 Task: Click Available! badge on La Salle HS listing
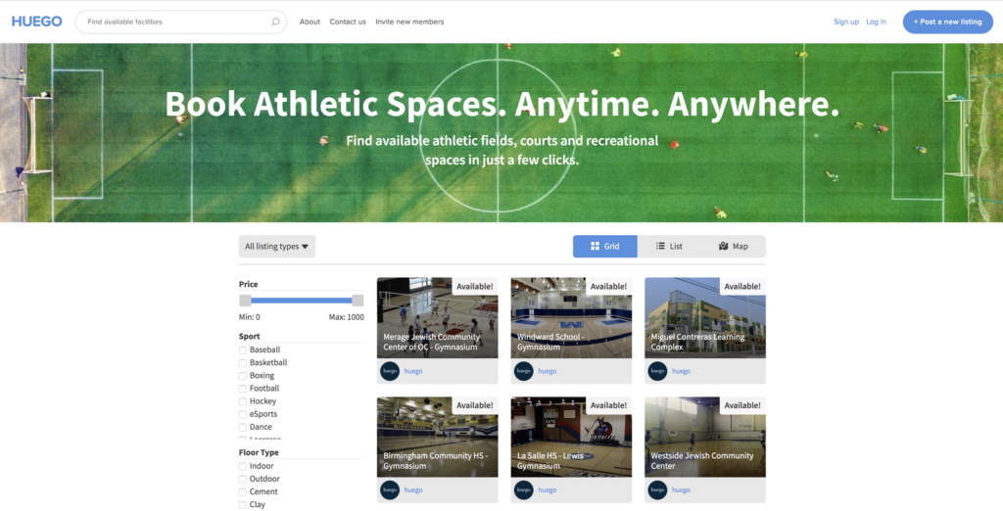pos(608,405)
